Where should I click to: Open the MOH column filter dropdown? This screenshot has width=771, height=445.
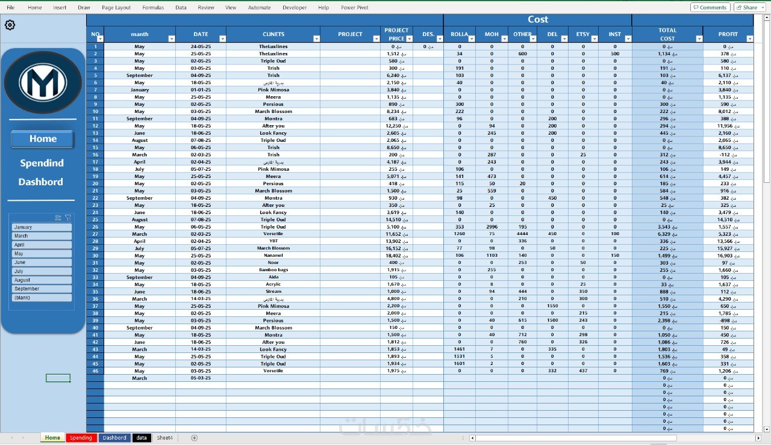tap(504, 38)
